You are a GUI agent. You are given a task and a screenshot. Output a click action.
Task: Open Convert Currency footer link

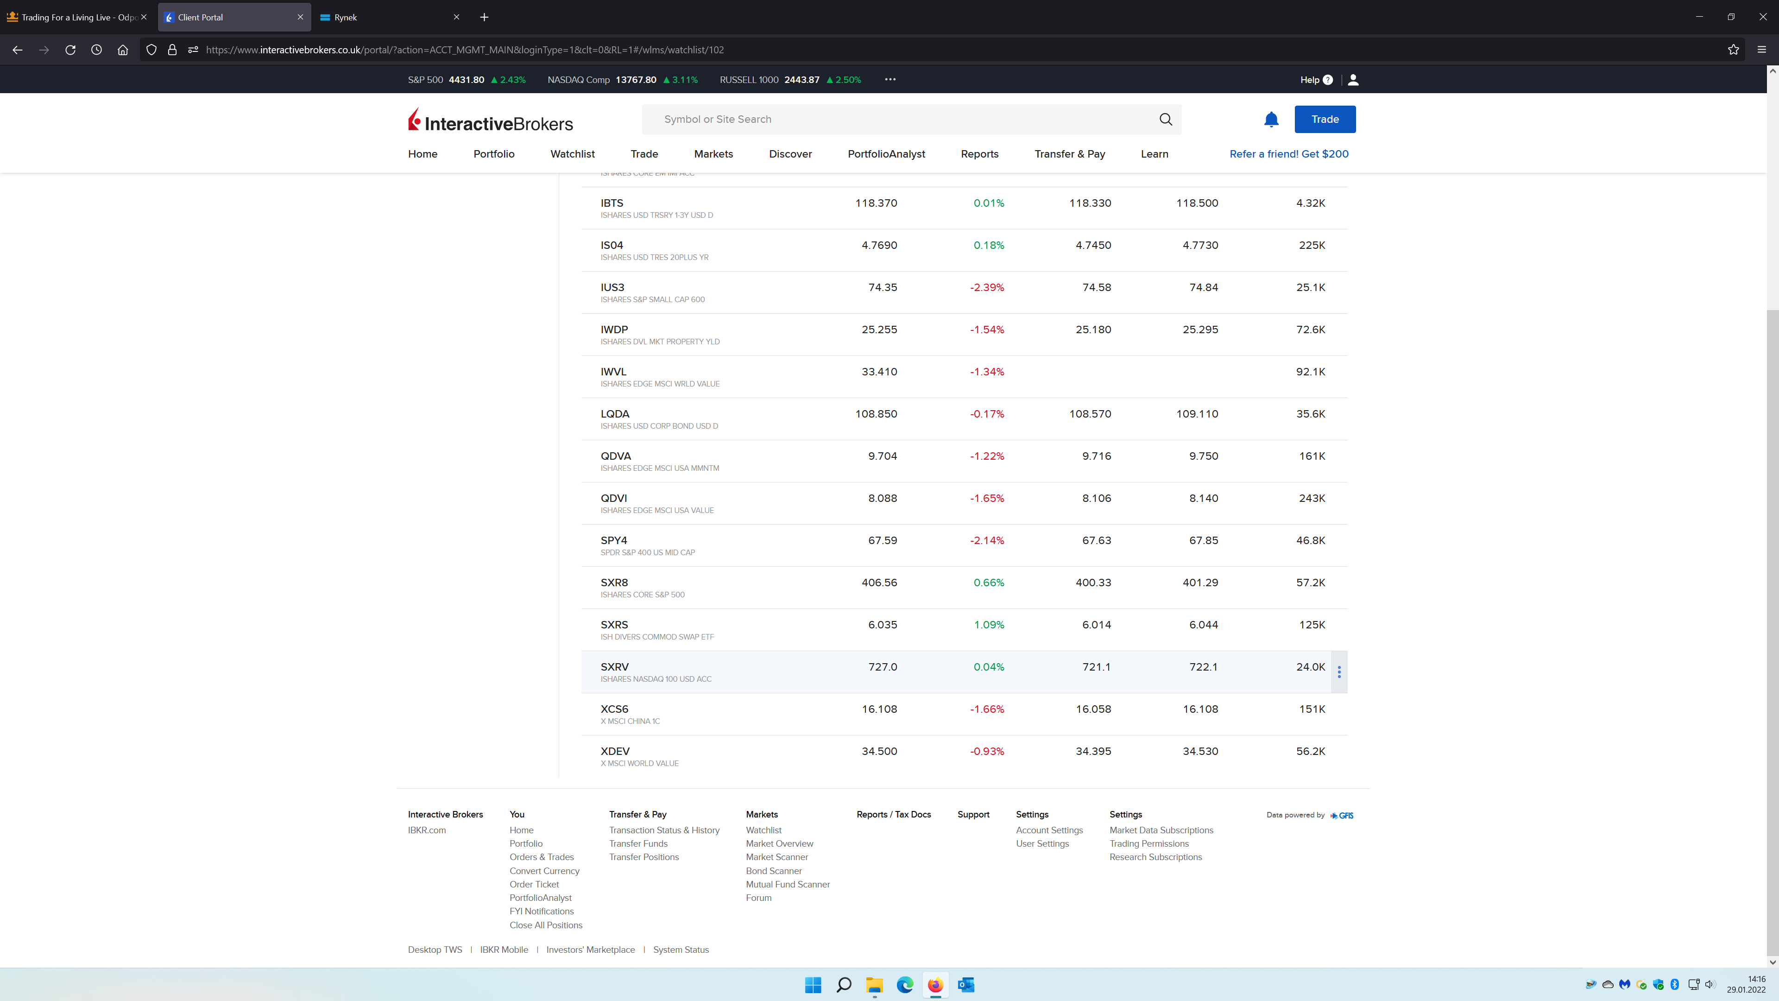(544, 870)
